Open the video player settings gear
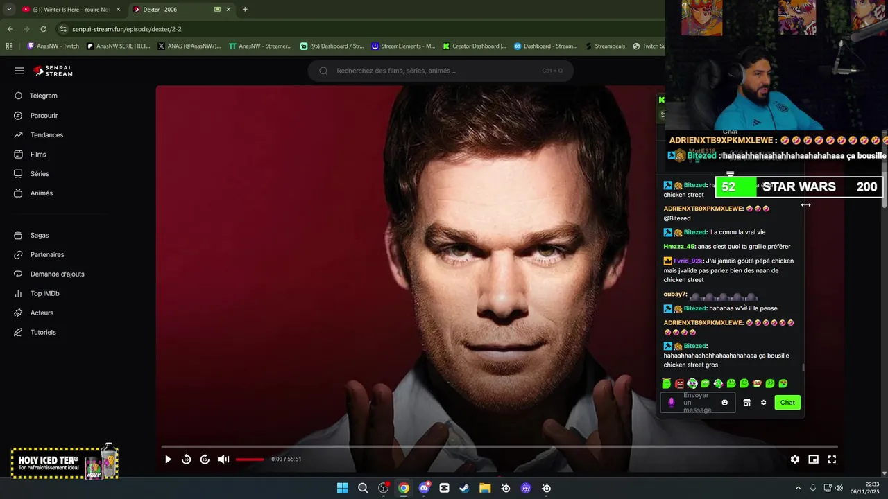Screen dimensions: 888x499 tap(795, 459)
